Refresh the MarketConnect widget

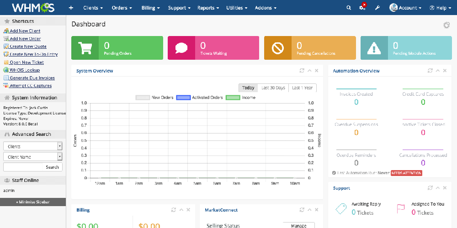(x=302, y=210)
